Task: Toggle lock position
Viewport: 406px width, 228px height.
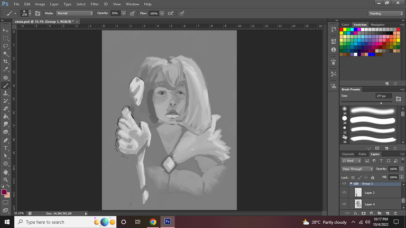Action: [x=366, y=177]
